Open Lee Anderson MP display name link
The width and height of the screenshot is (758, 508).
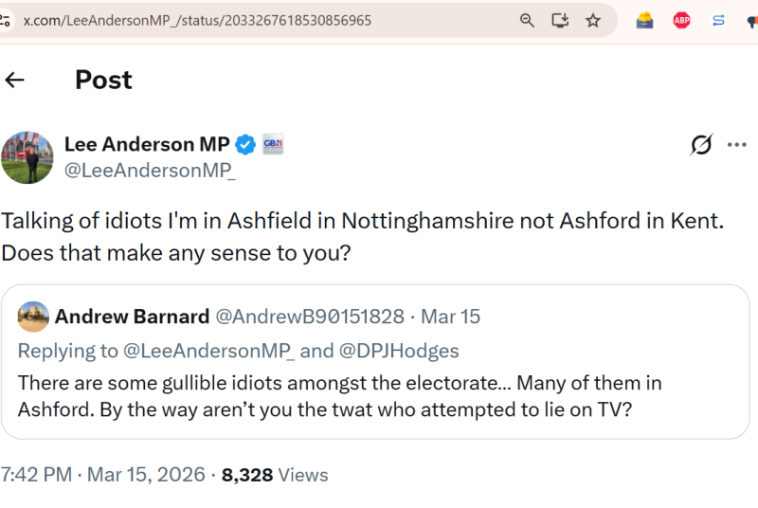point(147,144)
